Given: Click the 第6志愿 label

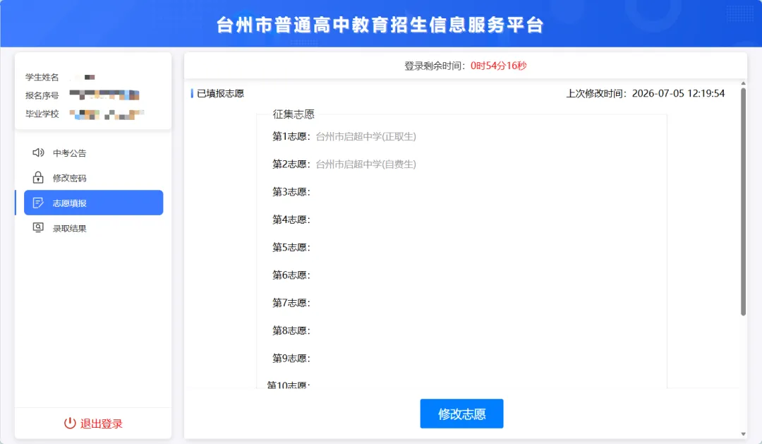Looking at the screenshot, I should tap(291, 275).
